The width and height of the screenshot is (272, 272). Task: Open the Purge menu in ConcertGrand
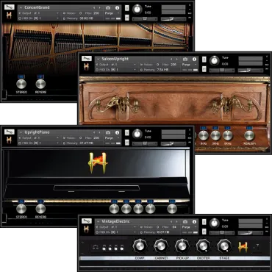point(112,13)
